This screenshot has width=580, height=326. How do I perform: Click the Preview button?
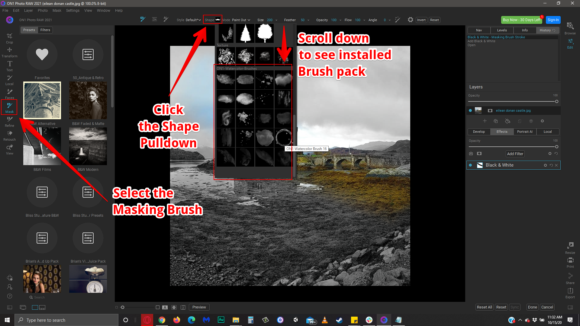pyautogui.click(x=199, y=307)
